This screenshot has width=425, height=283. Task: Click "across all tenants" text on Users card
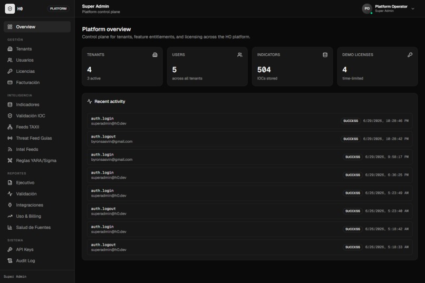point(187,79)
